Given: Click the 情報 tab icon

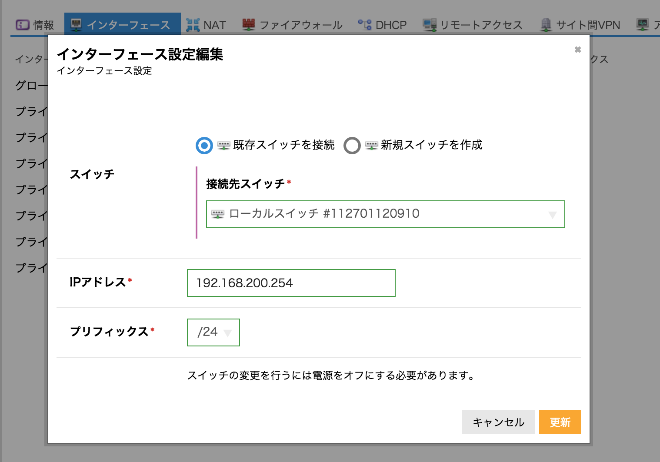Looking at the screenshot, I should pyautogui.click(x=22, y=25).
